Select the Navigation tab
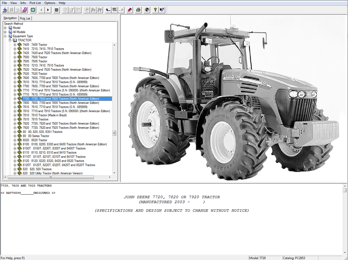Image resolution: width=348 pixels, height=260 pixels. 10,18
